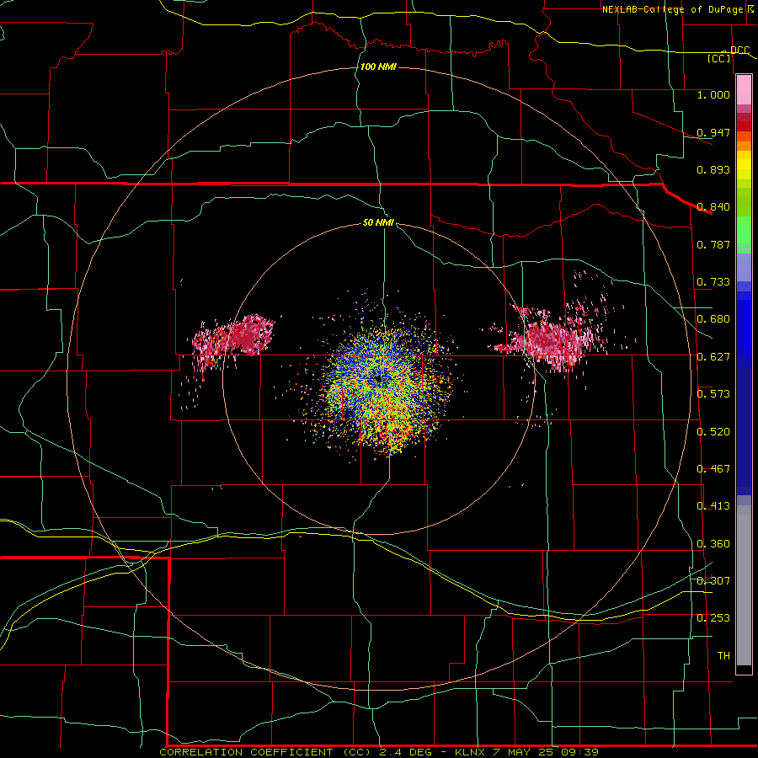Click the 0.680 legend value

713,319
